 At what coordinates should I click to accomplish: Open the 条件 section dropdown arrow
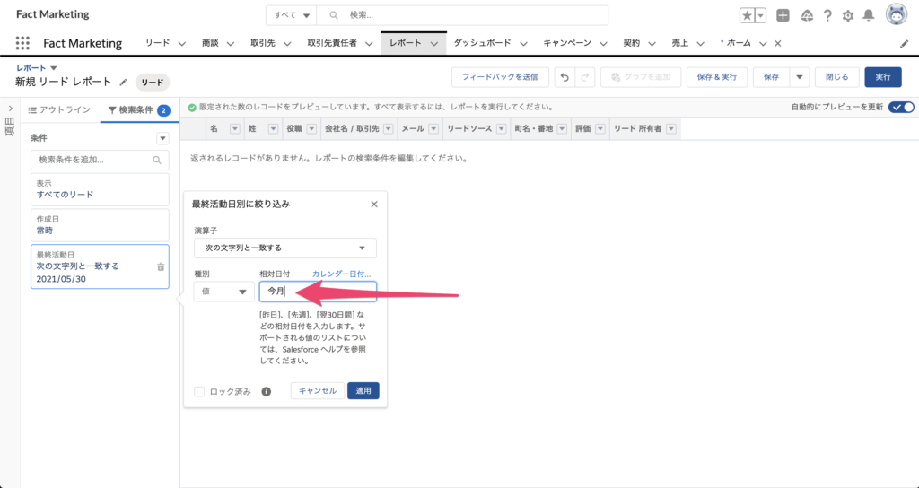click(163, 138)
